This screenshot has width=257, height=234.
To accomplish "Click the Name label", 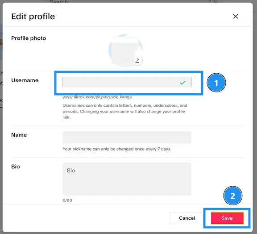I will coord(19,135).
